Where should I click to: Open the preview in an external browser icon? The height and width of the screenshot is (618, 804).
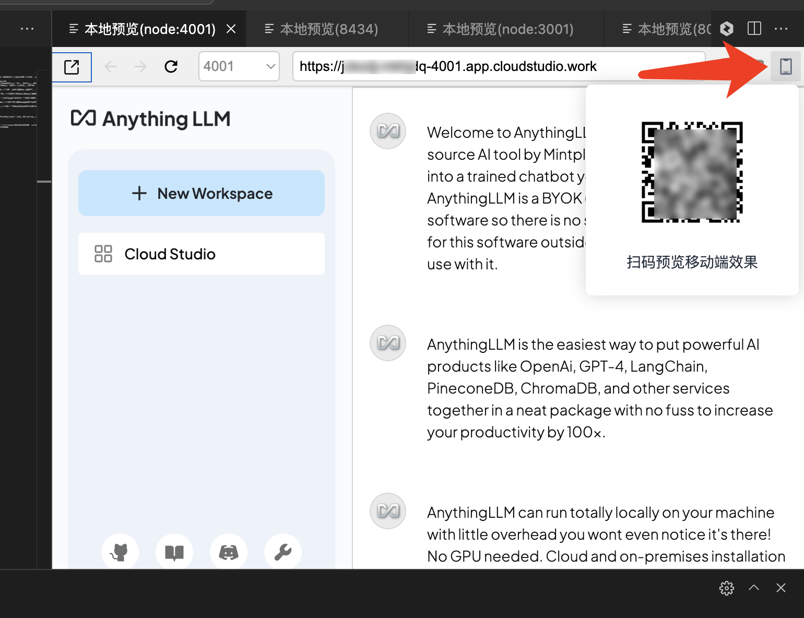72,67
